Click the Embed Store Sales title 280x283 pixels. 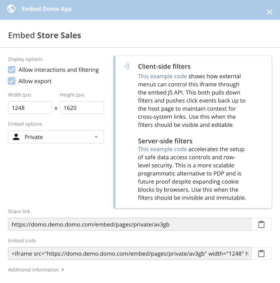[x=45, y=35]
